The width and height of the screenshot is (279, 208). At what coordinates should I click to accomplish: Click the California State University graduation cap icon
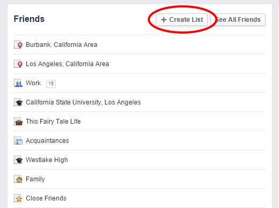click(18, 102)
